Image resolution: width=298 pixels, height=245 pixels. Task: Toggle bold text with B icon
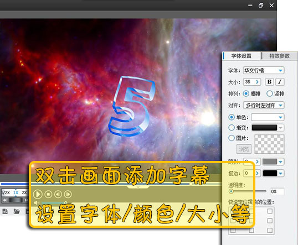click(x=269, y=82)
